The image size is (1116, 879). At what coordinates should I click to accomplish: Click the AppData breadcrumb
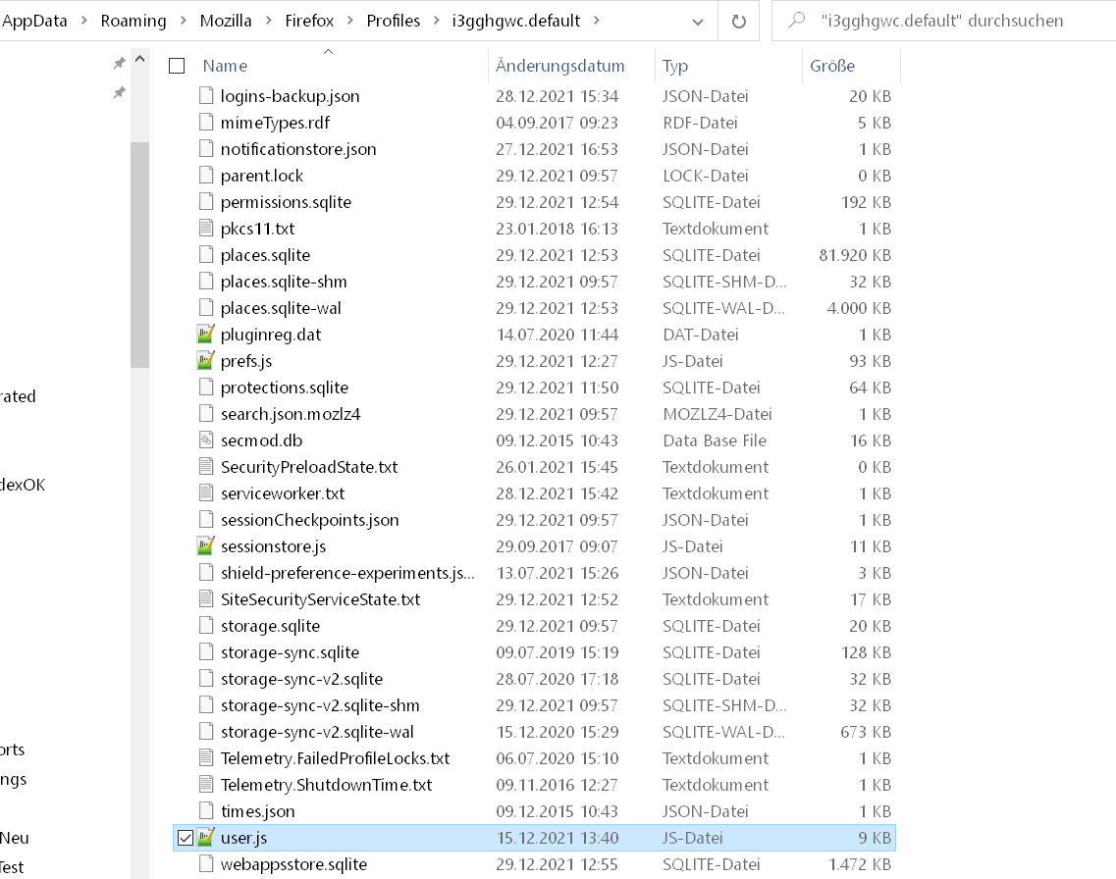coord(33,21)
